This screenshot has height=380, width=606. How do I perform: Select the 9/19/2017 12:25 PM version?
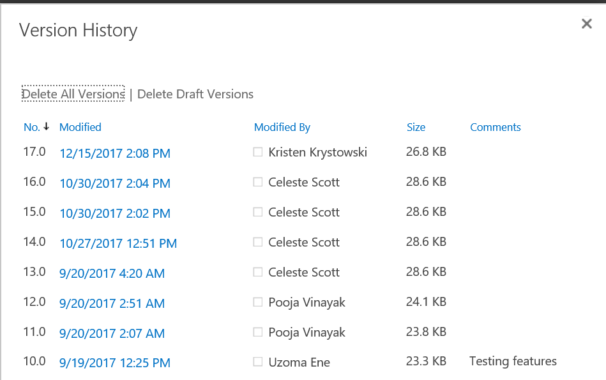pos(115,363)
